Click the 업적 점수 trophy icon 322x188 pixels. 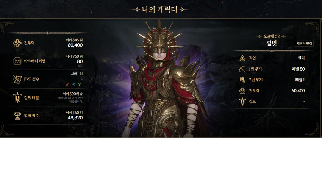[17, 116]
